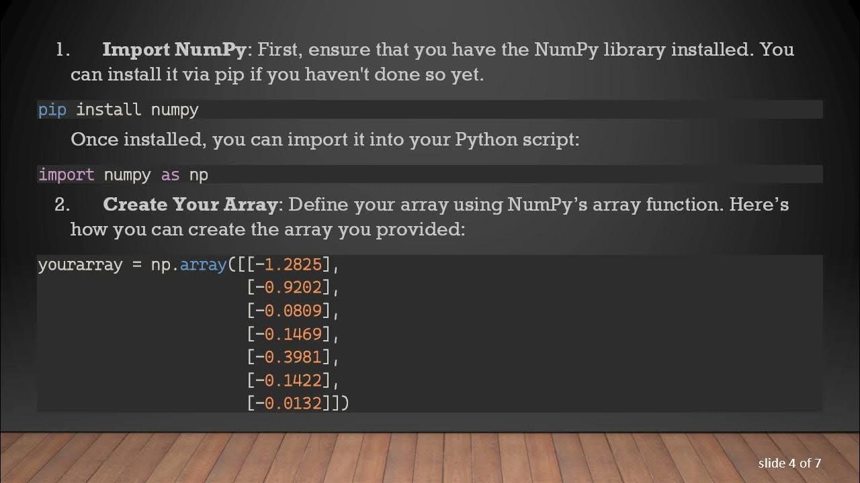Click the list number "1." marker
Screen dimensions: 860x483
coord(63,50)
